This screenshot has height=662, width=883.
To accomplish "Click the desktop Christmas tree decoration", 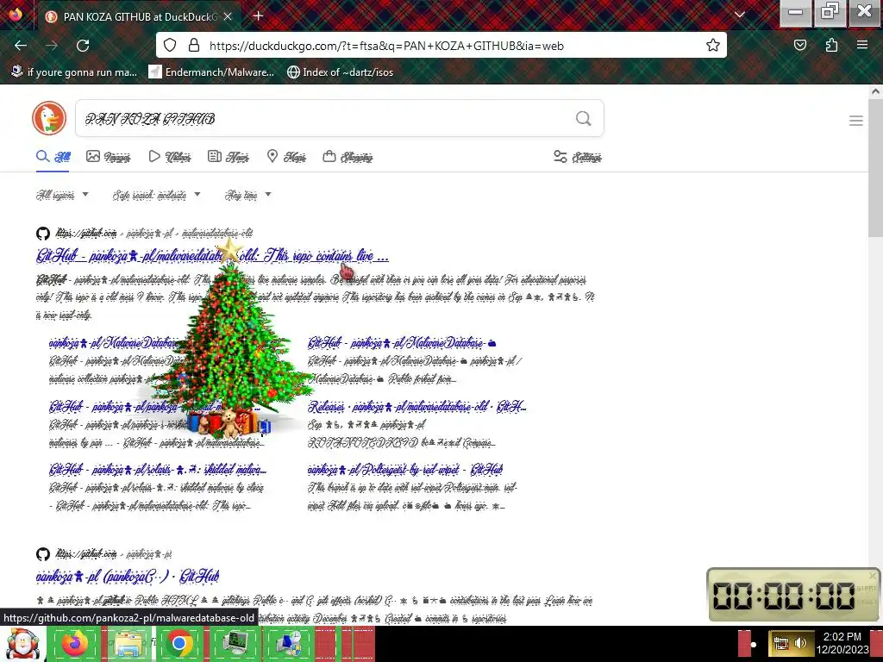I will click(x=231, y=338).
